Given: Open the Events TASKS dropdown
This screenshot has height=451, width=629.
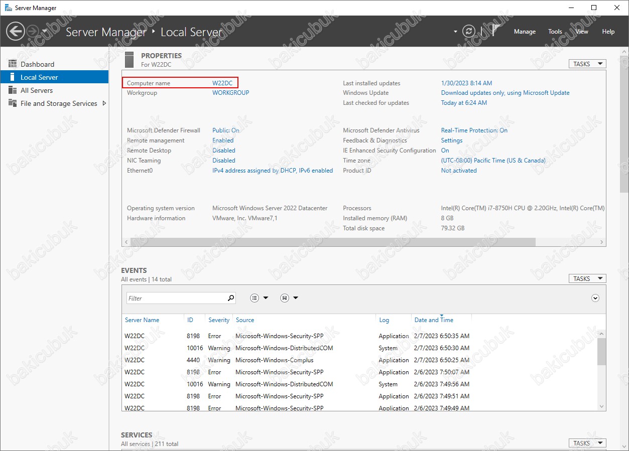Looking at the screenshot, I should [x=587, y=278].
